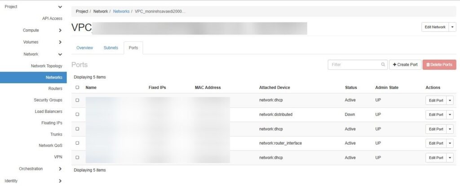This screenshot has width=460, height=186.
Task: Click the Name column header
Action: [91, 88]
